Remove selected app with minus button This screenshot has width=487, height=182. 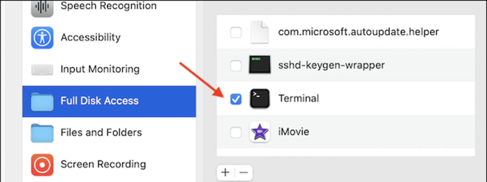244,173
